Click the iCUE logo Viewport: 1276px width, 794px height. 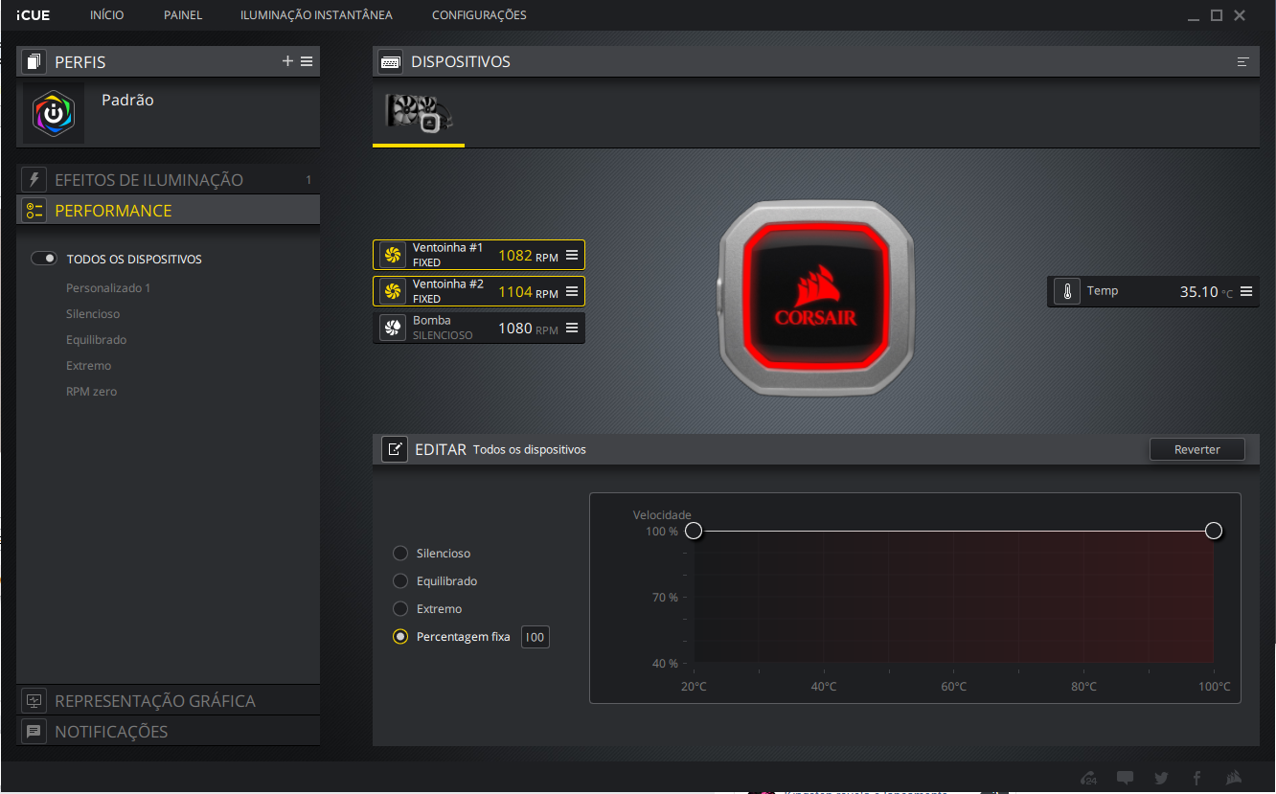(x=33, y=15)
